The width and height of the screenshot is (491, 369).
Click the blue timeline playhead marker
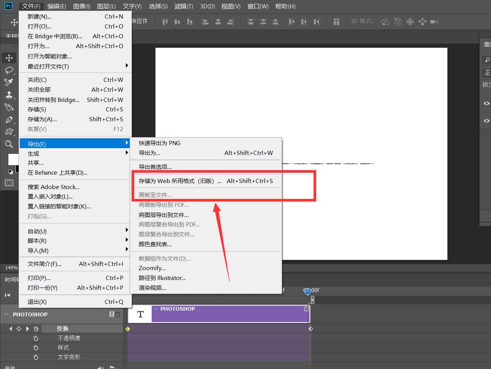pos(307,291)
